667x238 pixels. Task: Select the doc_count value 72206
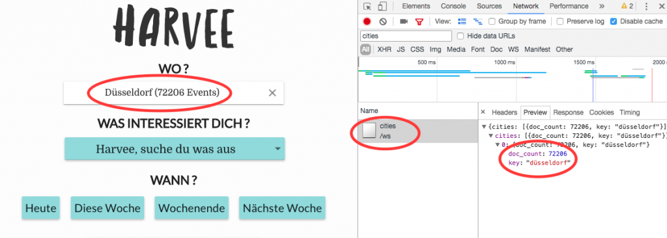[558, 154]
